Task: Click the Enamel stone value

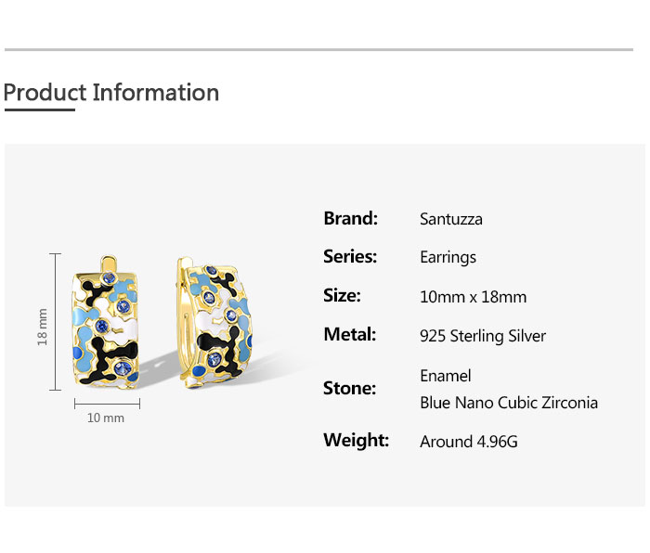Action: 446,376
